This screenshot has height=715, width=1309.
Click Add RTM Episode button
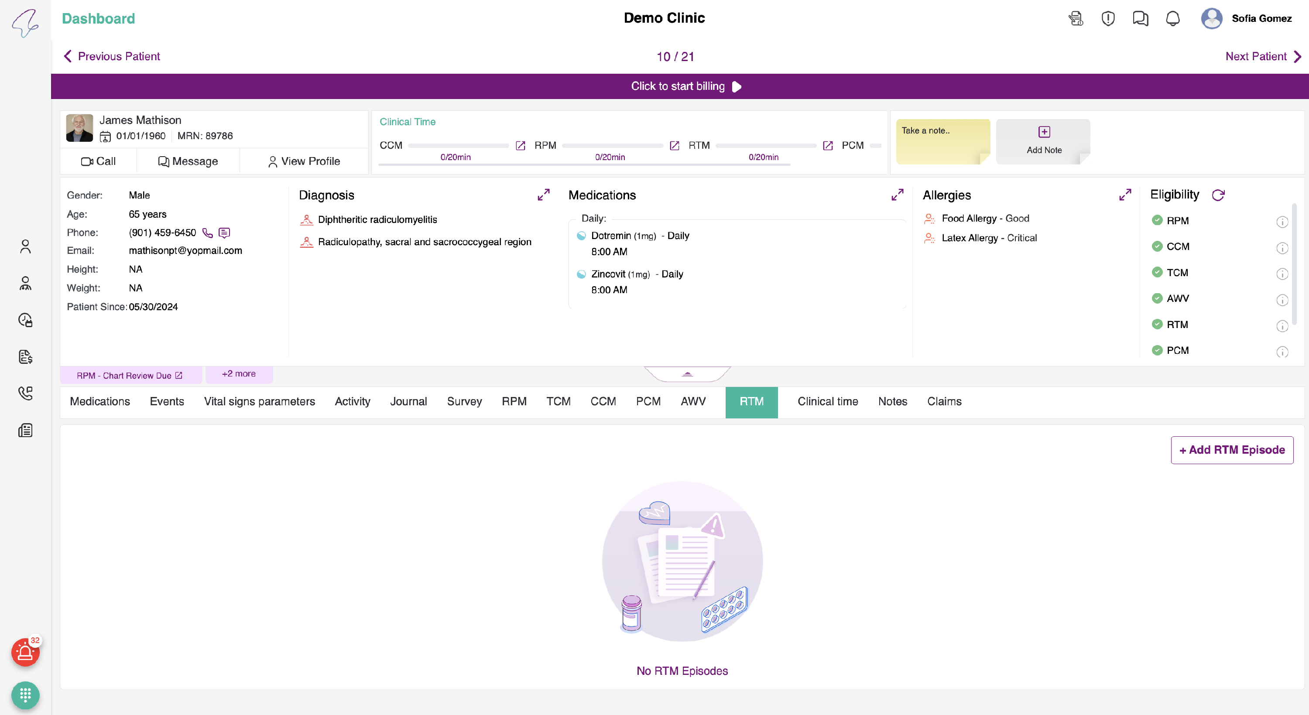click(1231, 450)
